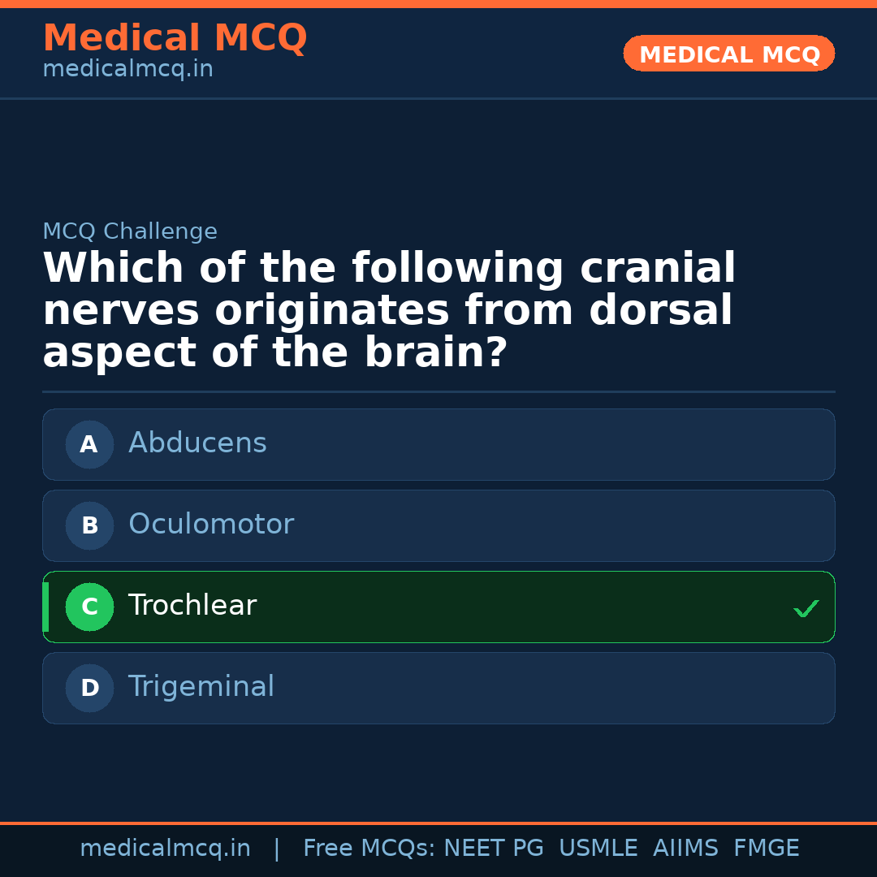Select answer option D Trigeminal
The height and width of the screenshot is (877, 877).
(438, 688)
